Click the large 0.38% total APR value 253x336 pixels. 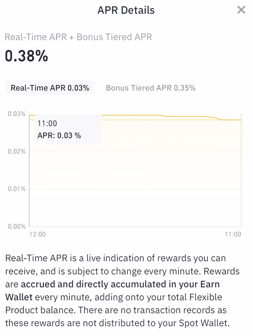(26, 56)
